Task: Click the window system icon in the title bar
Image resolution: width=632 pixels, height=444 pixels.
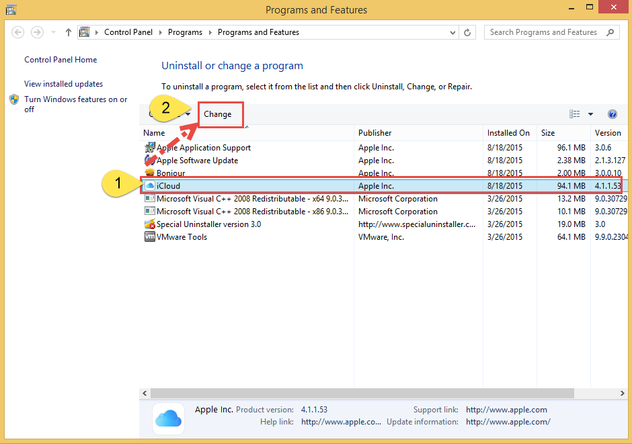Action: tap(11, 9)
